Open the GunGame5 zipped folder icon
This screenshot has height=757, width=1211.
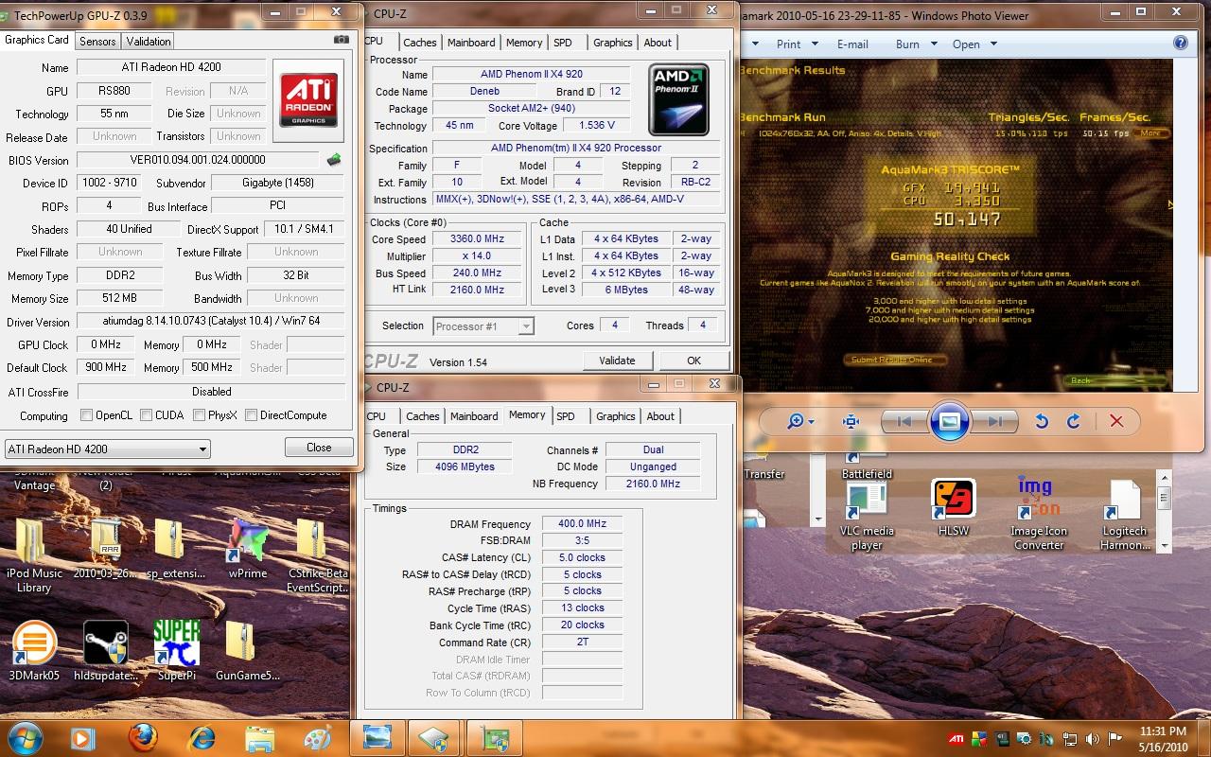coord(247,652)
